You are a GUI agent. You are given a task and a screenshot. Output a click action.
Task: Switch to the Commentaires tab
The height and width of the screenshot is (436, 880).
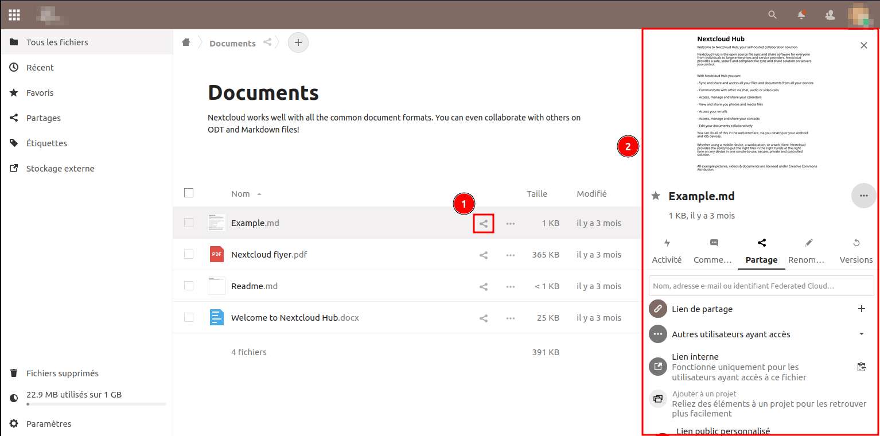tap(714, 252)
